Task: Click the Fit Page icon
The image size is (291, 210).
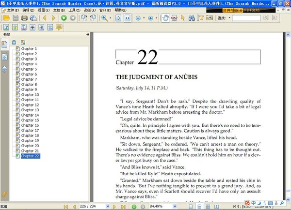Action: click(118, 18)
